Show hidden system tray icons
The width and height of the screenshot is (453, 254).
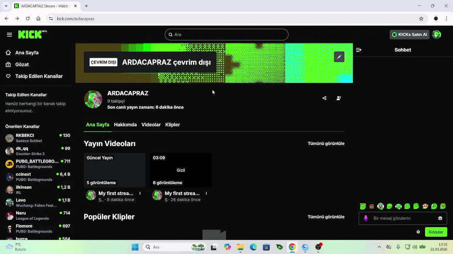tap(379, 247)
